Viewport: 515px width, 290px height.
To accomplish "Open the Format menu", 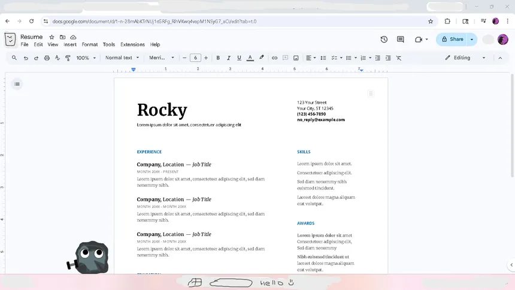I will (90, 44).
